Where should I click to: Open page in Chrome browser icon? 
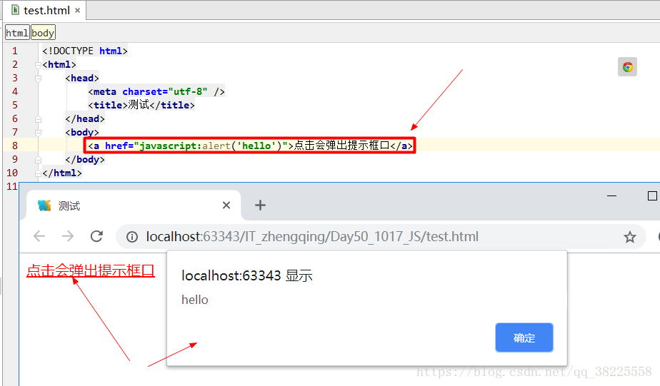pyautogui.click(x=627, y=67)
